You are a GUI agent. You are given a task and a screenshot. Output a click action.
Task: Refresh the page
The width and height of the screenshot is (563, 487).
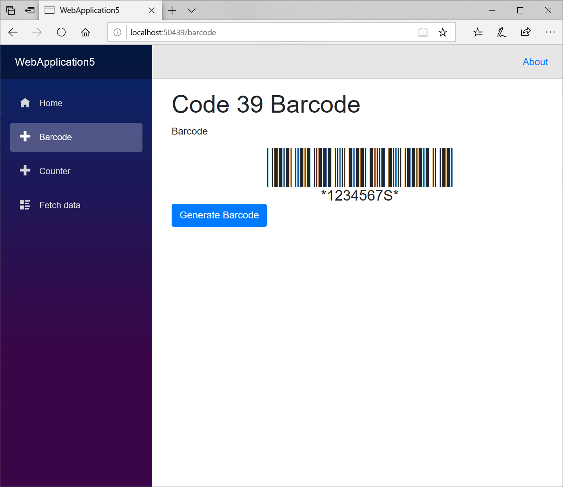point(61,32)
